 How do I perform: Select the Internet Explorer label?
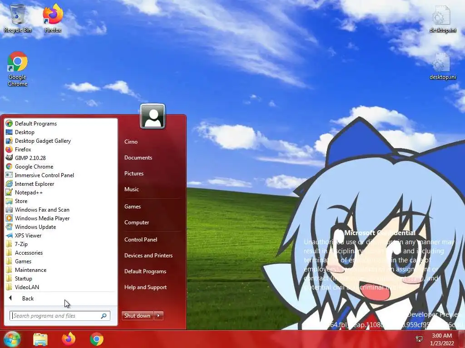click(x=35, y=184)
